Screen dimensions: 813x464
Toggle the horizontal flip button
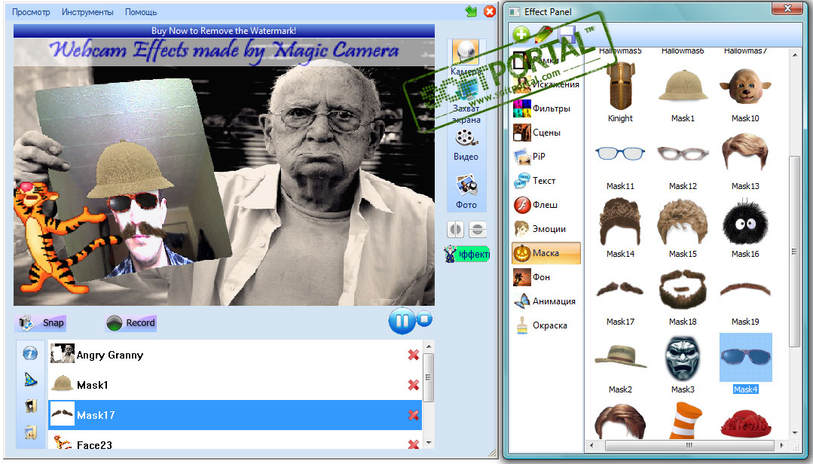455,229
